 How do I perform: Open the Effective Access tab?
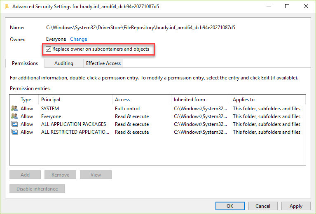[103, 63]
